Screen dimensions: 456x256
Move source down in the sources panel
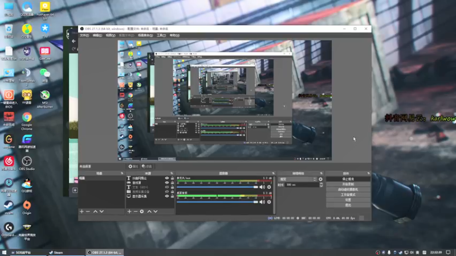[x=156, y=211]
